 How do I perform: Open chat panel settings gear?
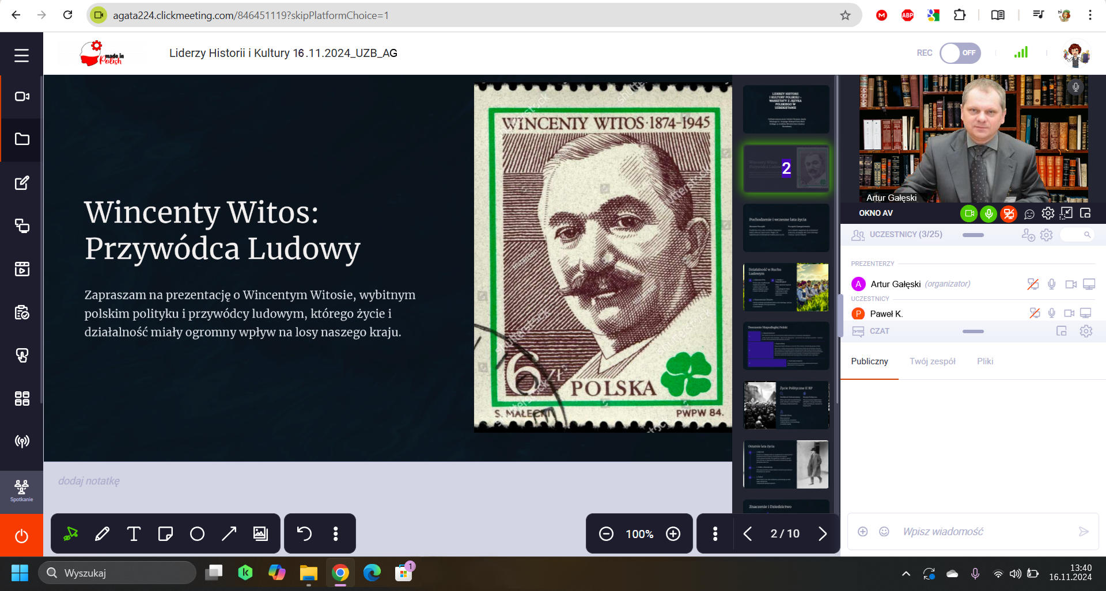[x=1086, y=331]
